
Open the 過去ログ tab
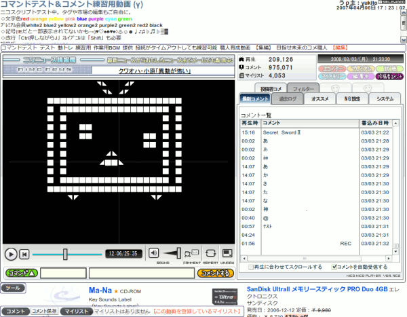click(288, 99)
